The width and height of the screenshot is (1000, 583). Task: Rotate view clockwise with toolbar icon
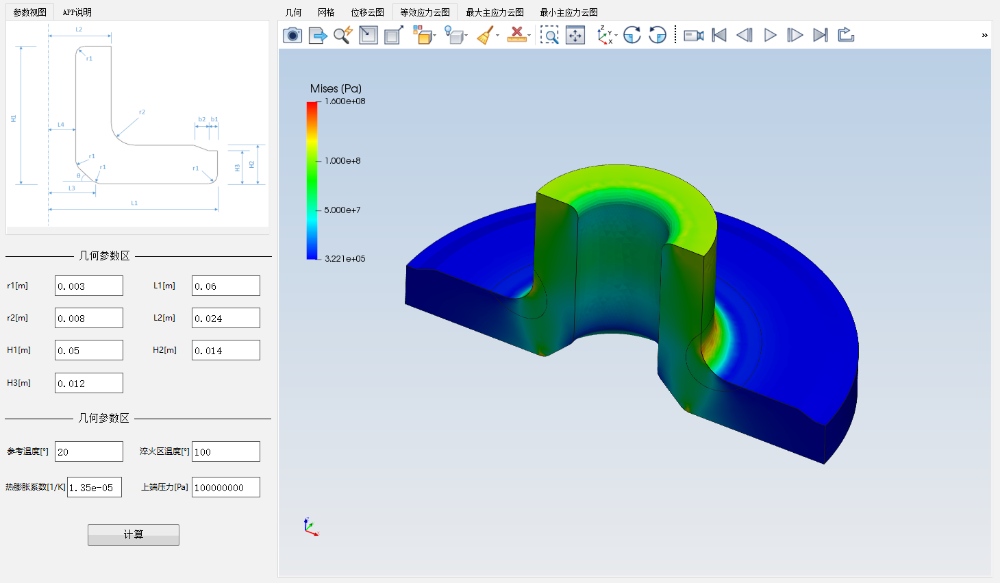coord(632,35)
